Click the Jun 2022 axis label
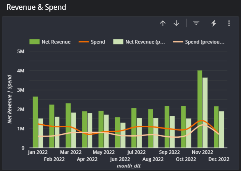This screenshot has height=171, width=241. click(120, 159)
